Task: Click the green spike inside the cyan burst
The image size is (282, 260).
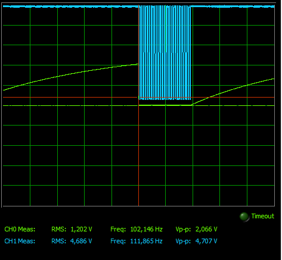Action: click(x=165, y=29)
